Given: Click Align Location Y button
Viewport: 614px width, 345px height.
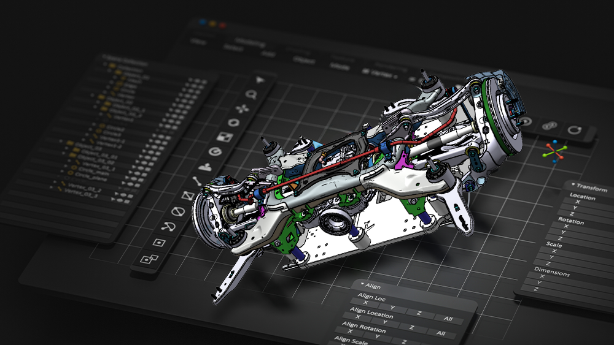Looking at the screenshot, I should coord(386,322).
